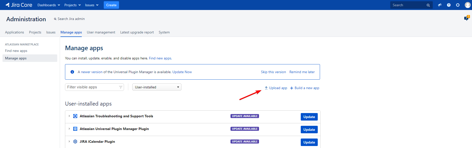Open the Dashboards menu

pos(48,5)
